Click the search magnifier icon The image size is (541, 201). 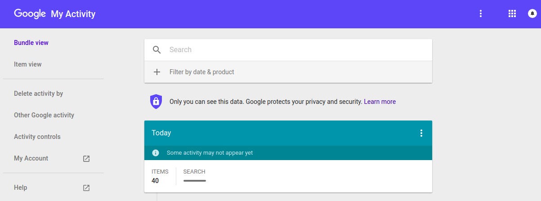156,50
